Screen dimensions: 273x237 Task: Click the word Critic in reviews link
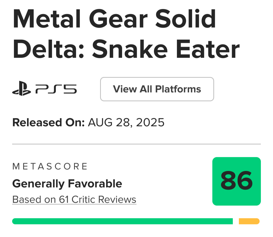[83, 200]
